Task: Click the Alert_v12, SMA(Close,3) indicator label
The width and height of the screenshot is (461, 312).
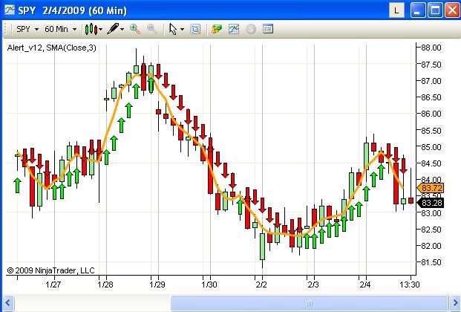Action: [51, 48]
